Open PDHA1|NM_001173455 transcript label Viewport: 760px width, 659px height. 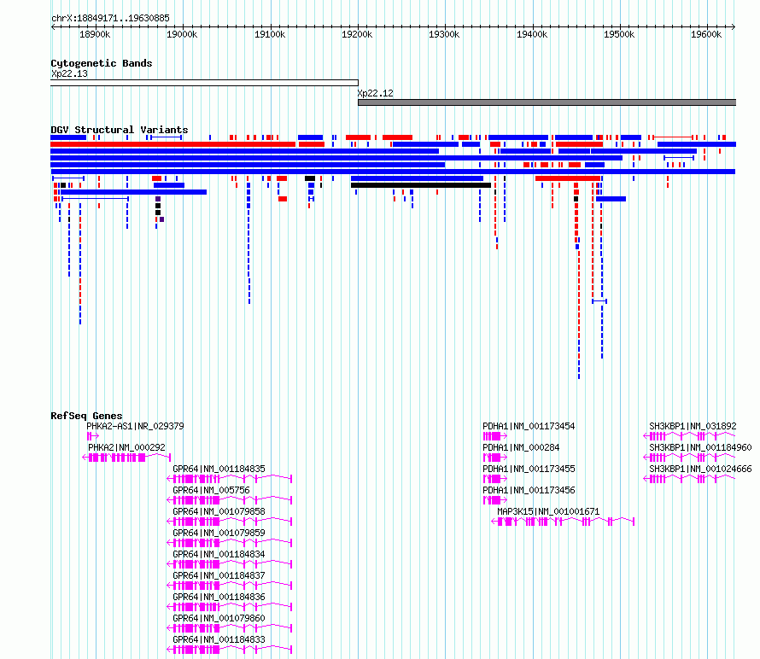click(529, 469)
